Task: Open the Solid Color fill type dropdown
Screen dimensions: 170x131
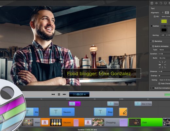Action: point(165,16)
